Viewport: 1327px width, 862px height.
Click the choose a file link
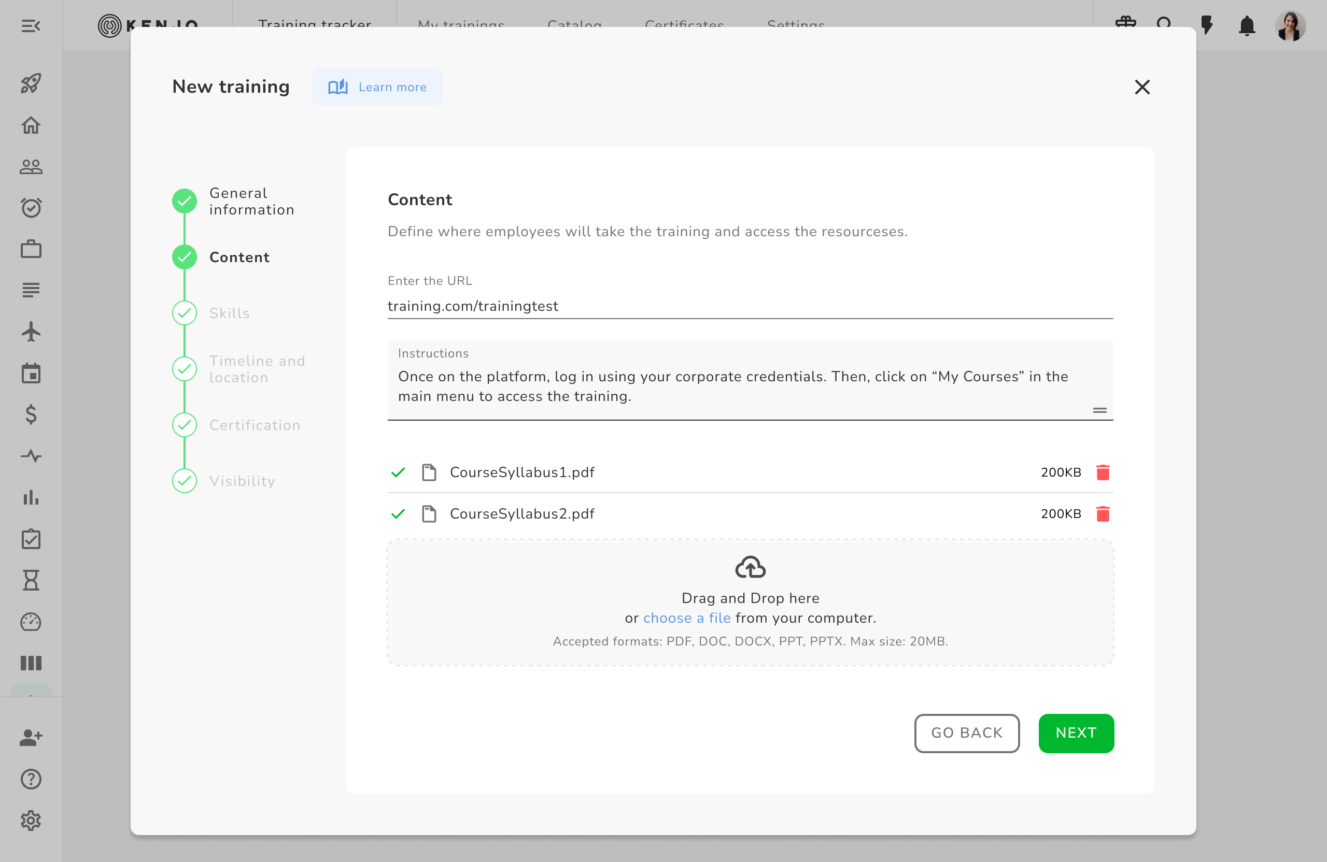point(686,618)
